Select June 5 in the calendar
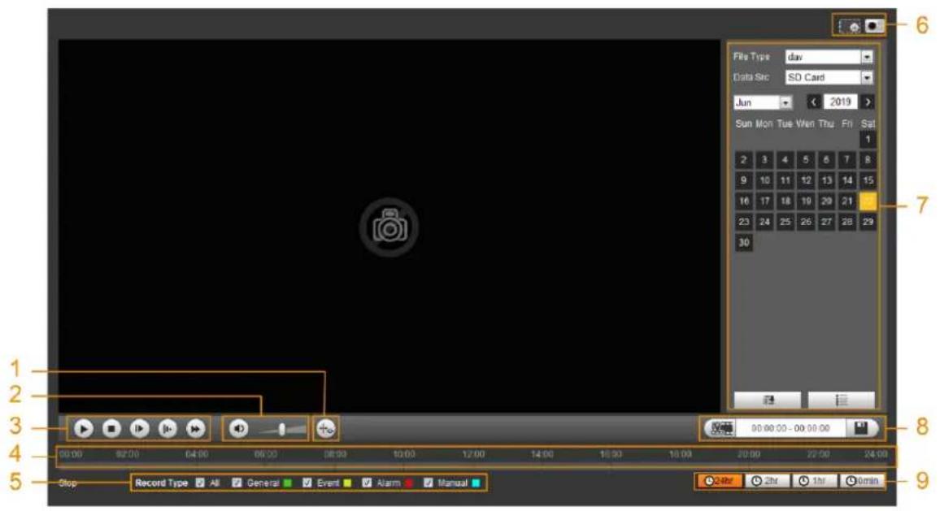Image resolution: width=940 pixels, height=511 pixels. [x=806, y=160]
